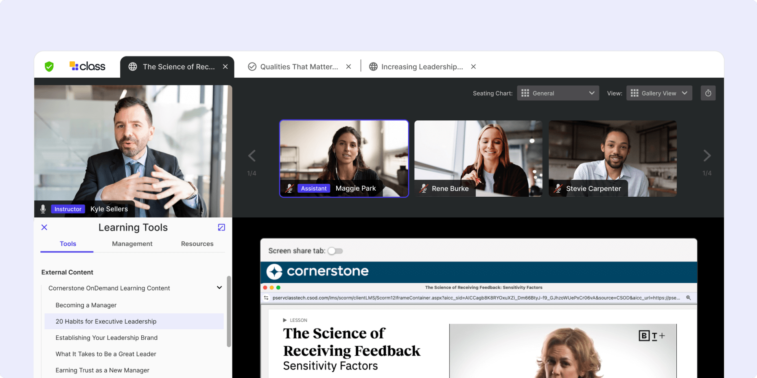Click Maggie Park's microphone icon
Image resolution: width=757 pixels, height=378 pixels.
click(290, 188)
